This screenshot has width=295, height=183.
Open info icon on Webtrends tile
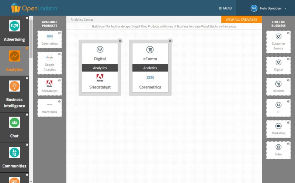[x=59, y=101]
